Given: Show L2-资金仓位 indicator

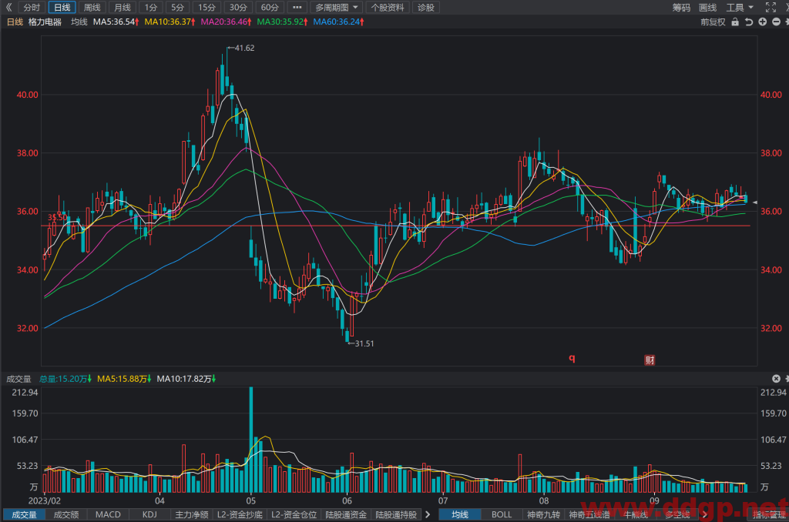Looking at the screenshot, I should (294, 514).
